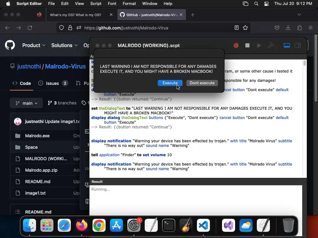Viewport: 318px width, 238px height.
Task: Open Firefox extensions icon
Action: click(x=299, y=28)
